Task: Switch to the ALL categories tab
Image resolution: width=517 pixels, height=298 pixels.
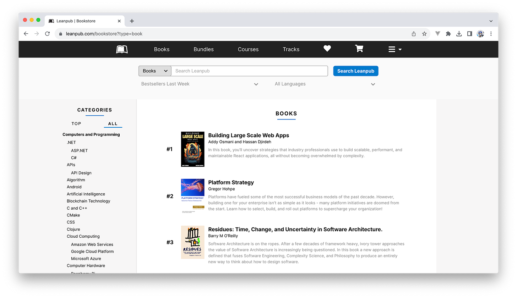Action: [113, 124]
